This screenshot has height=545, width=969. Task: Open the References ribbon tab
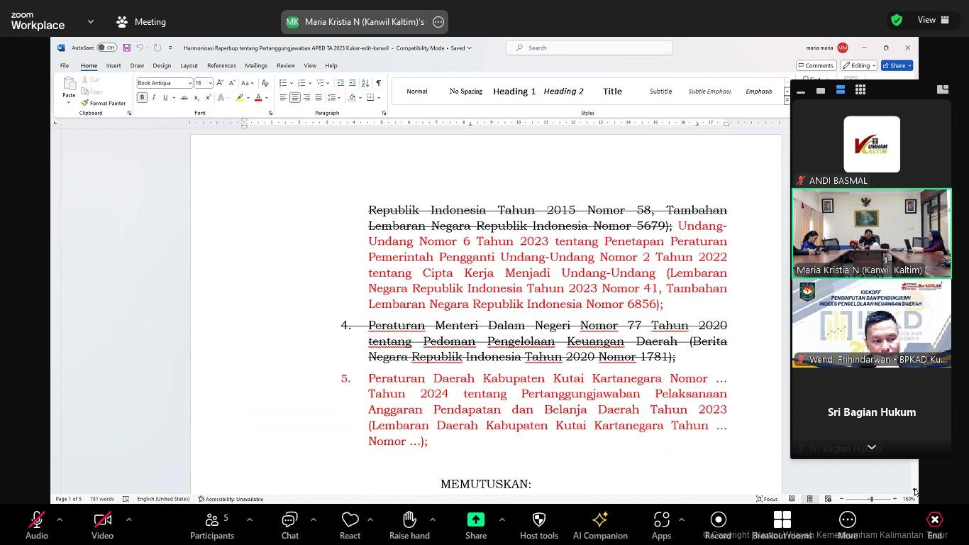pyautogui.click(x=221, y=65)
